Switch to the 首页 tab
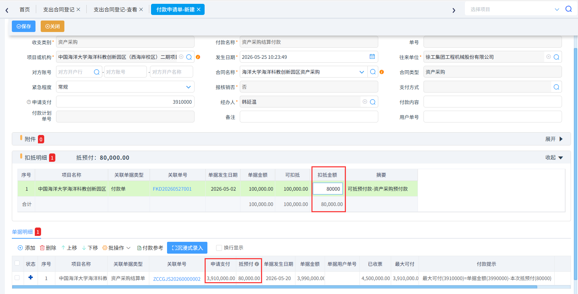 25,9
